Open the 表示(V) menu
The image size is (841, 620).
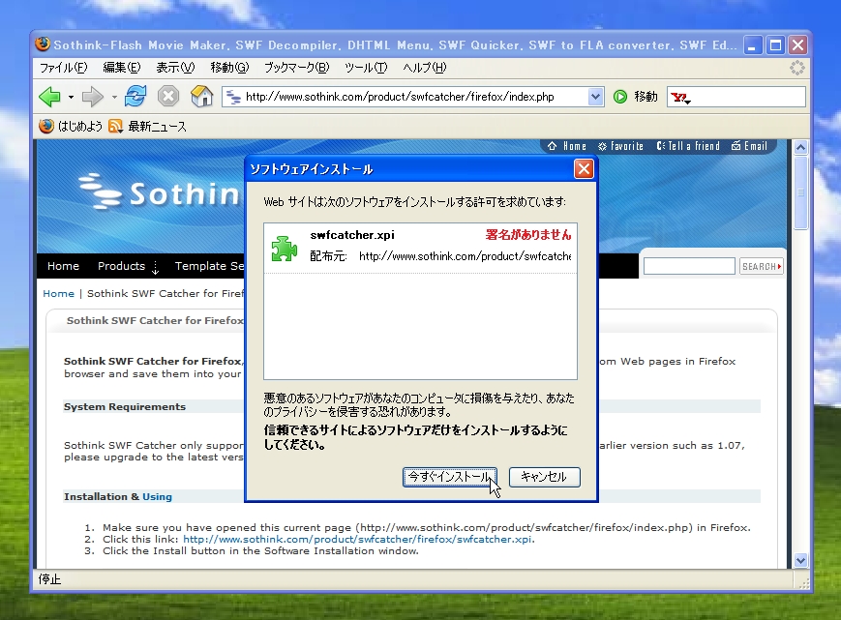pos(175,68)
